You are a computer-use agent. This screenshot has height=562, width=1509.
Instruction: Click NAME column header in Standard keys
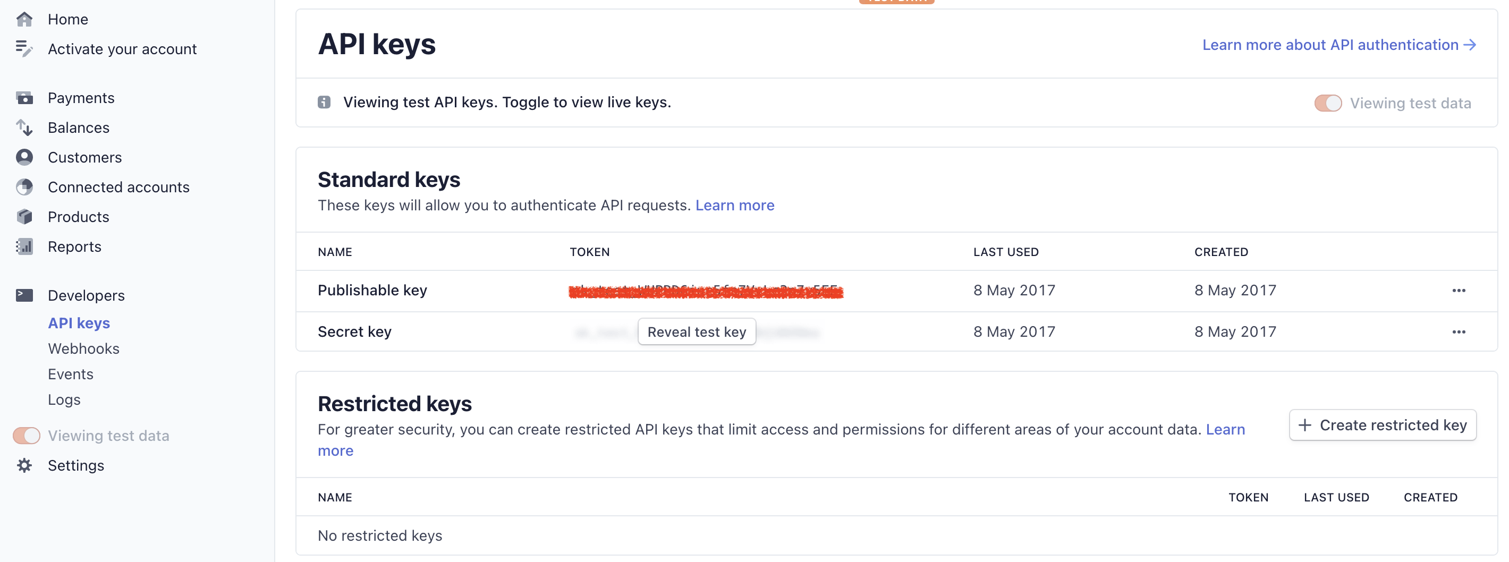[335, 252]
